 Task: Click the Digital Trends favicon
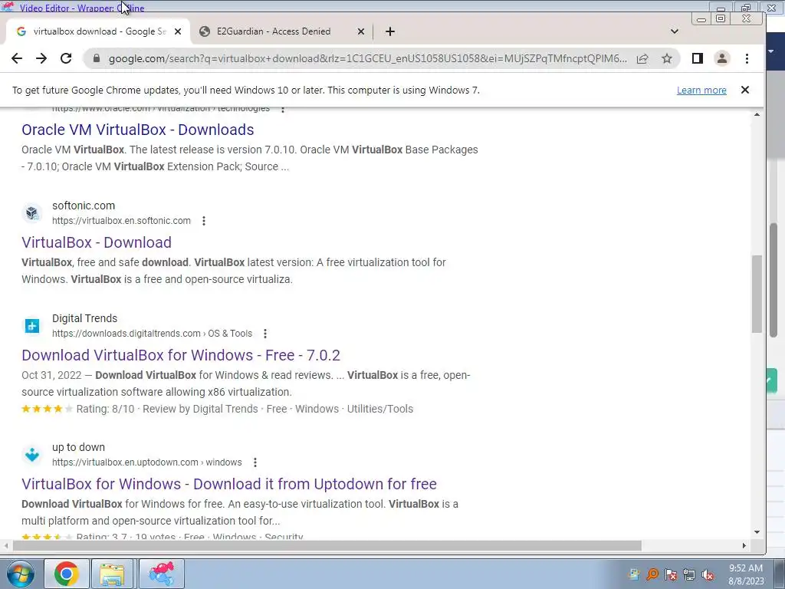click(x=32, y=325)
